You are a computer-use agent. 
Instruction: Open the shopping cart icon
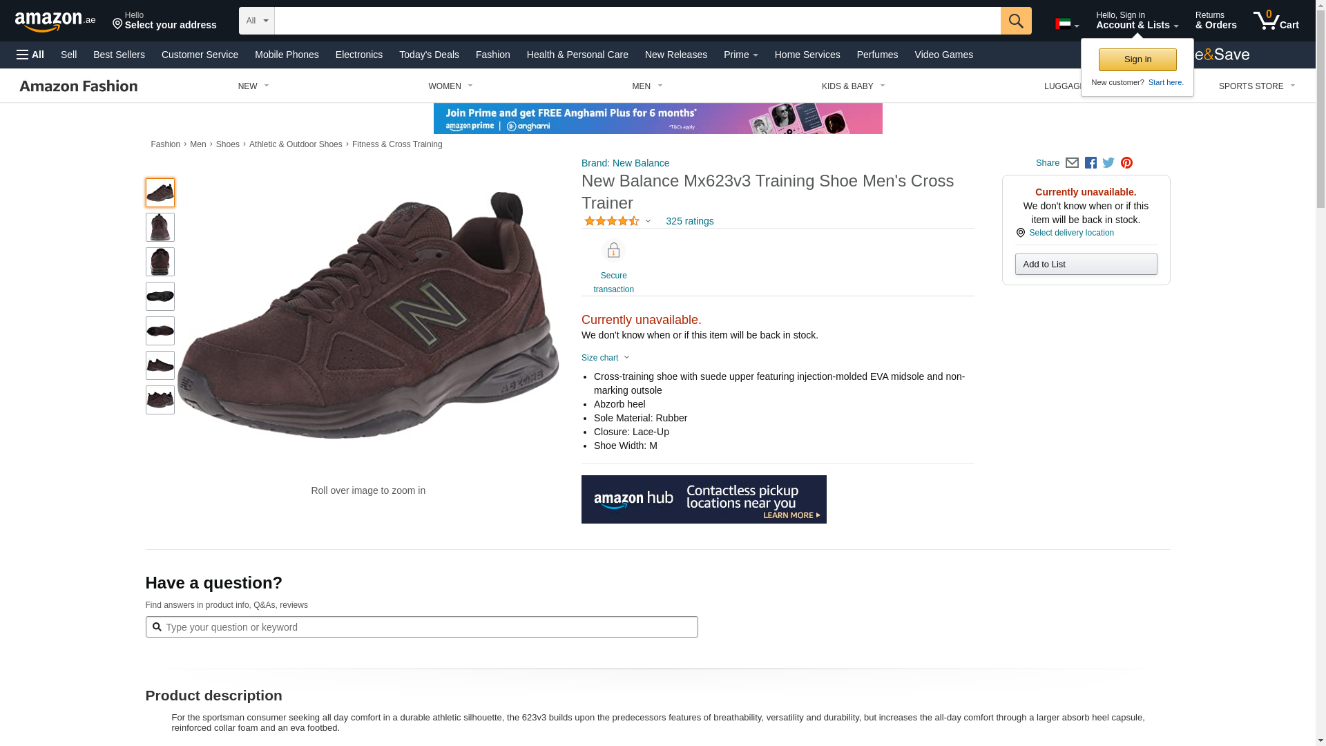(1276, 21)
